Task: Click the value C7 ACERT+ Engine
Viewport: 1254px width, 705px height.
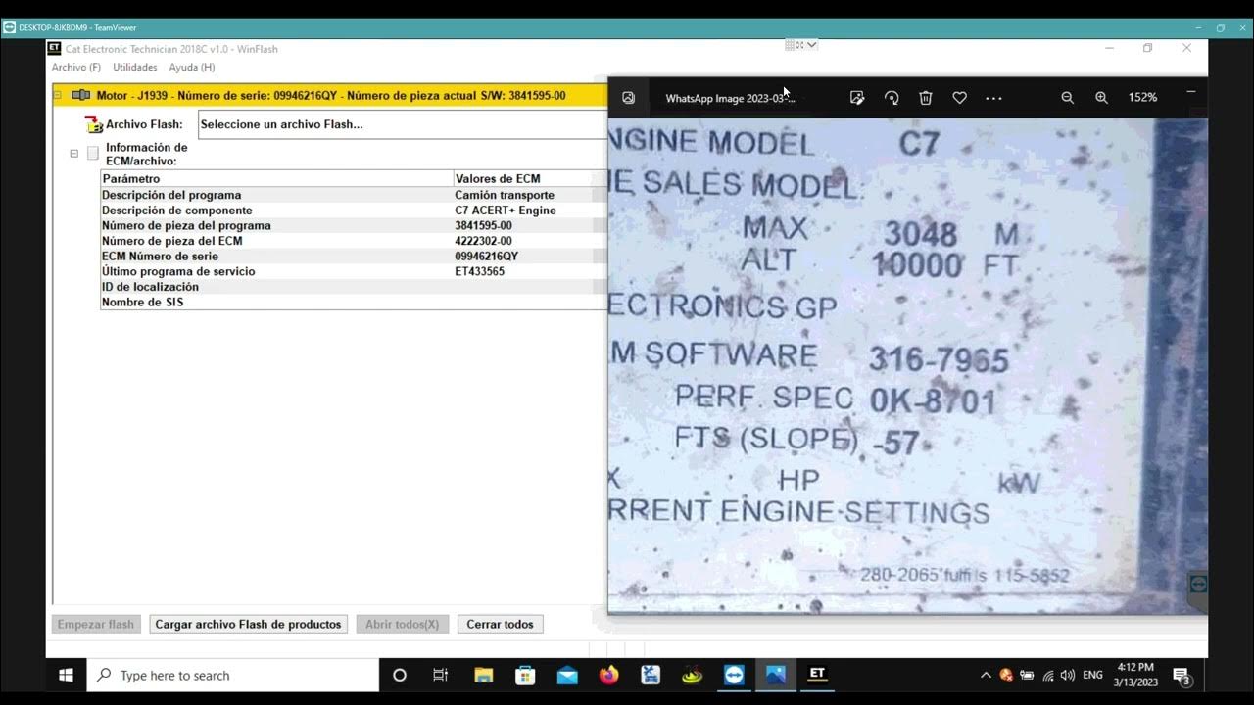Action: (x=505, y=211)
